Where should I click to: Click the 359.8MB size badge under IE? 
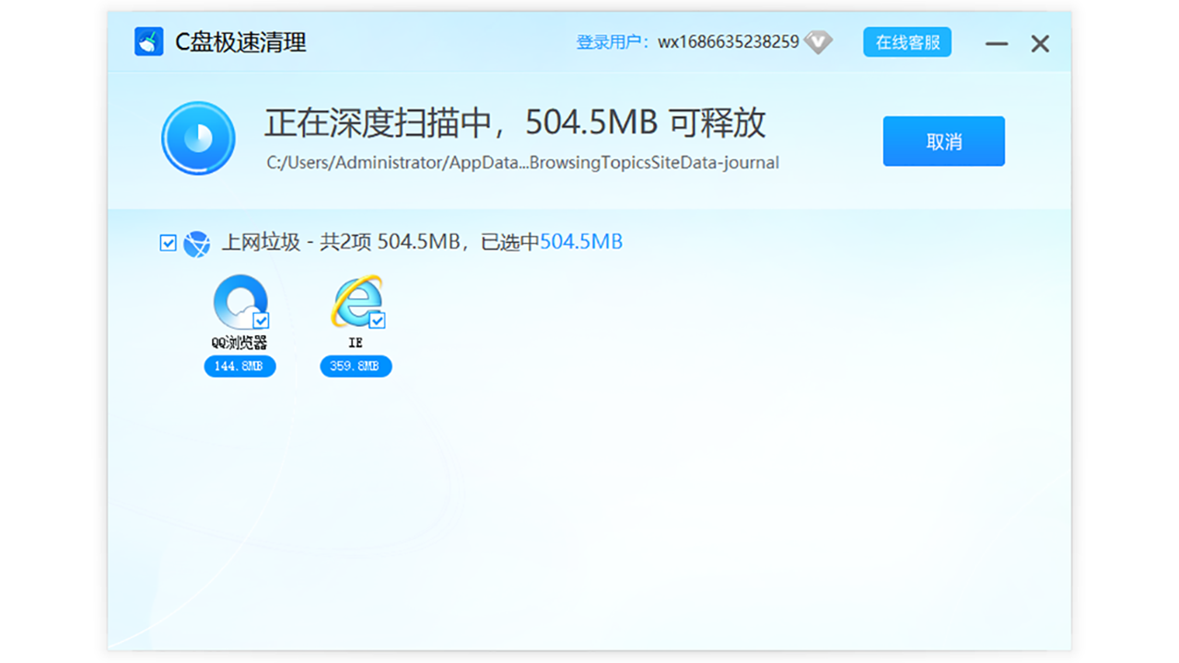(356, 366)
